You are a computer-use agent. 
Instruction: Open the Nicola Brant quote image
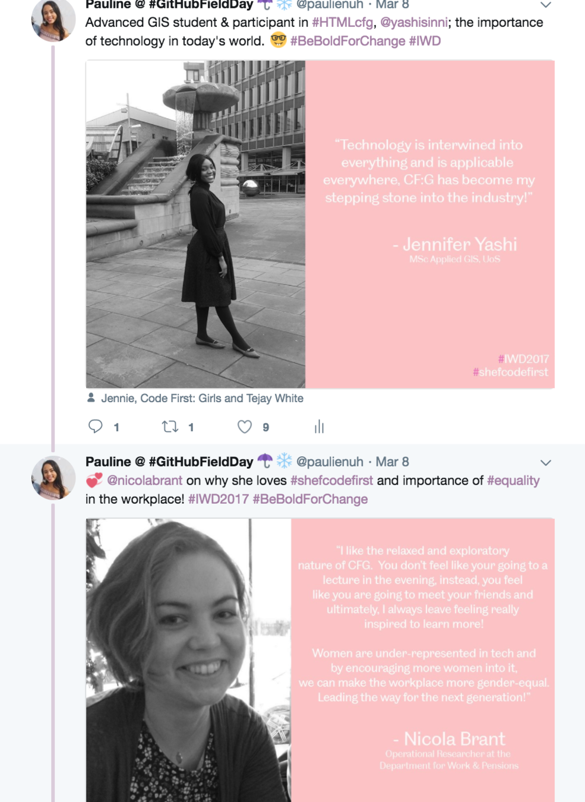320,660
